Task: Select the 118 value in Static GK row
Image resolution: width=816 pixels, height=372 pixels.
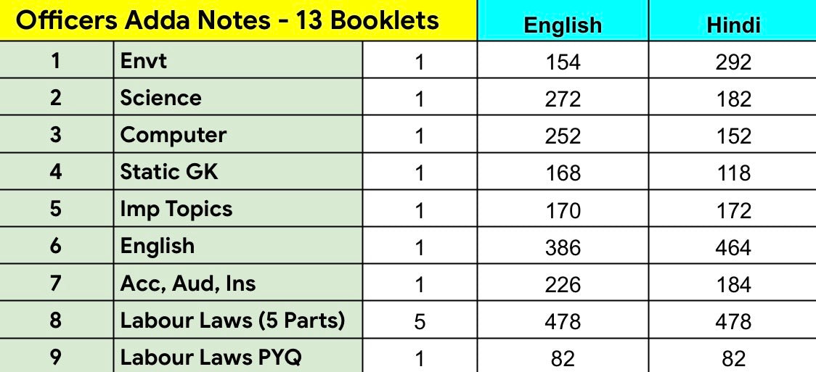Action: [x=733, y=173]
